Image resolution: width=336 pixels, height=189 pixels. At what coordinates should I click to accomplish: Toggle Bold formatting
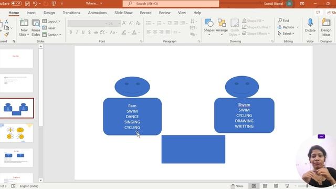click(70, 33)
